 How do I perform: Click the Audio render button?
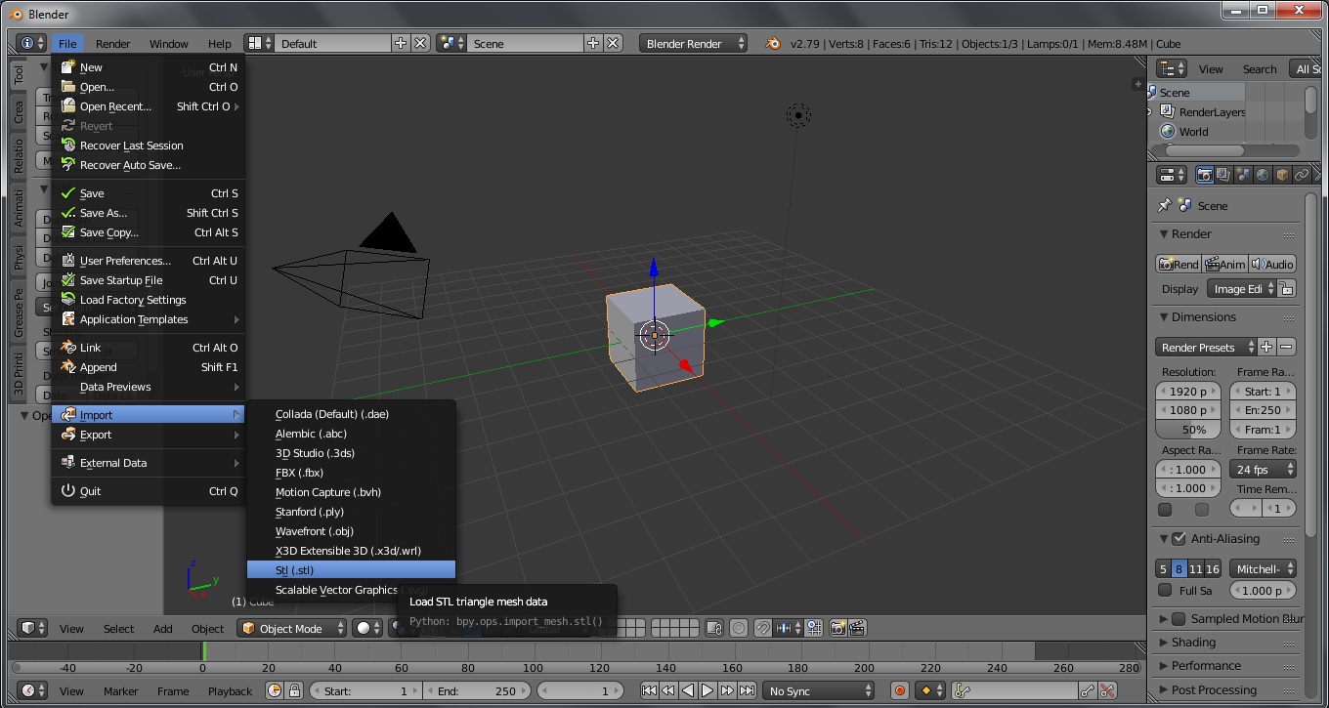(1272, 264)
